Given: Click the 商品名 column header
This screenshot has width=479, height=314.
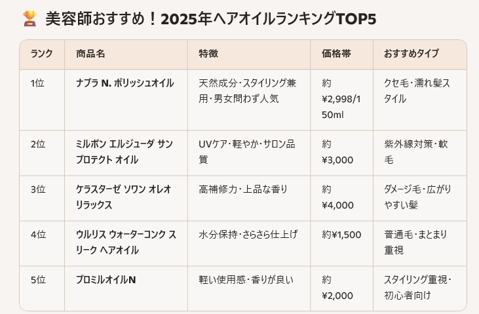Looking at the screenshot, I should coord(90,54).
